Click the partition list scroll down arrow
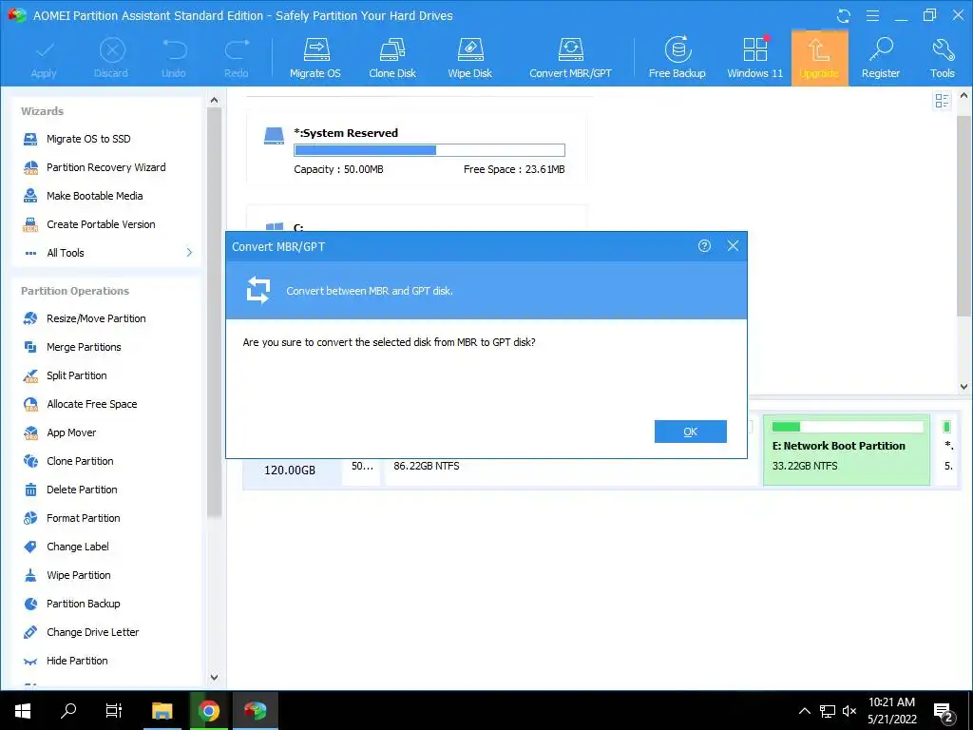 (963, 386)
